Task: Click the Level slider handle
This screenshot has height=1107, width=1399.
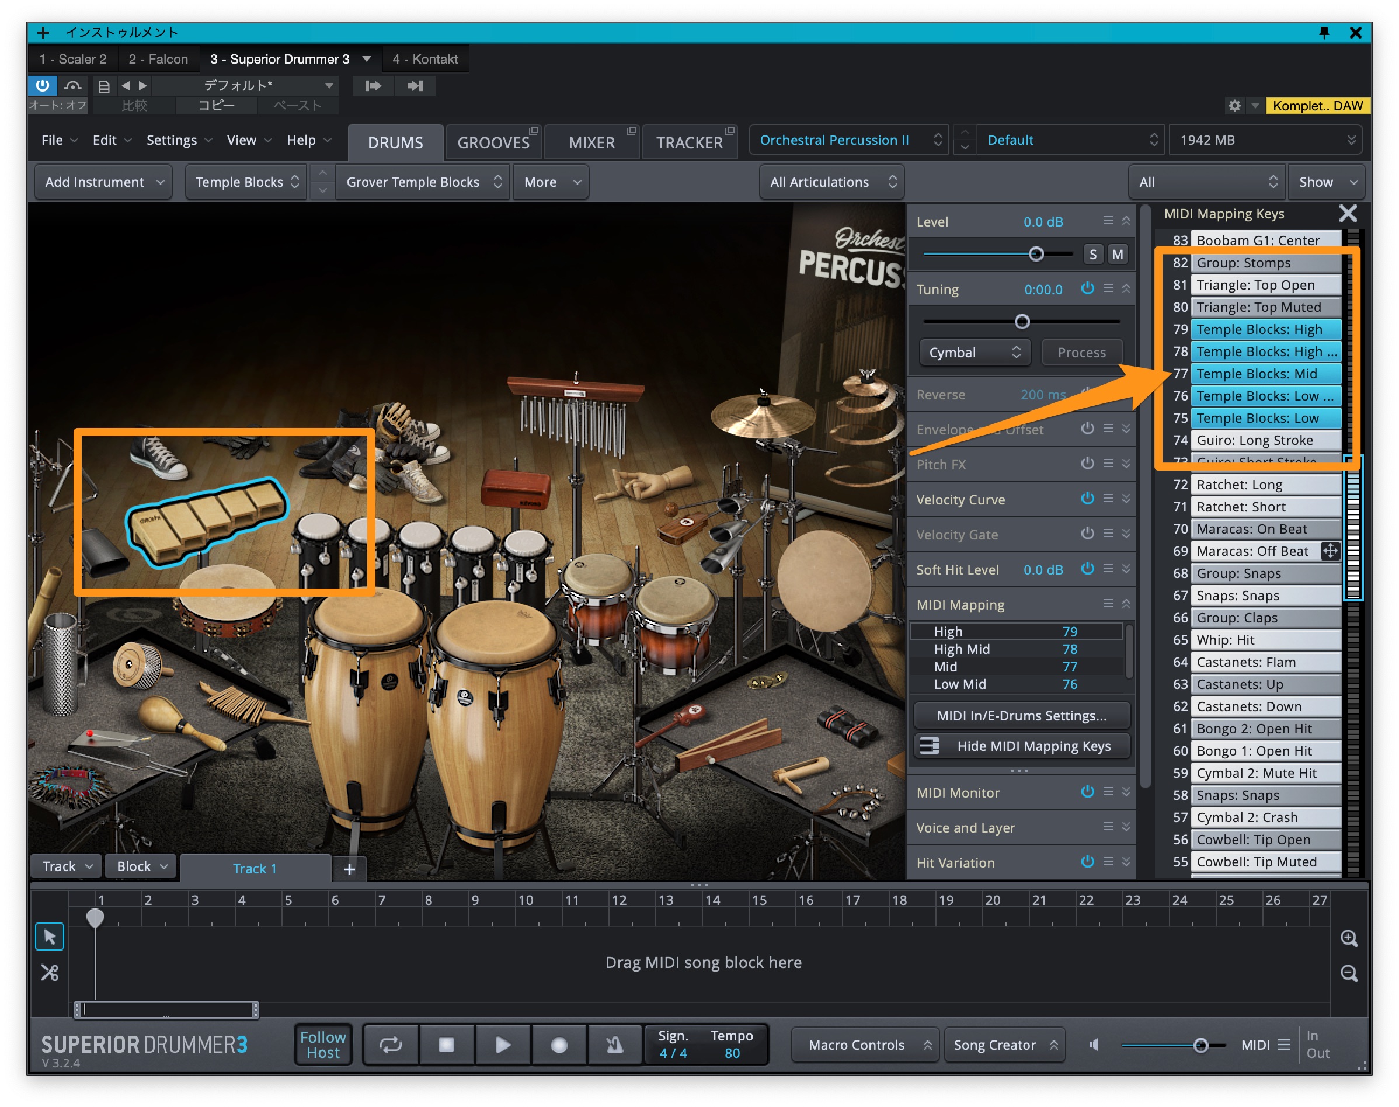Action: [1037, 254]
